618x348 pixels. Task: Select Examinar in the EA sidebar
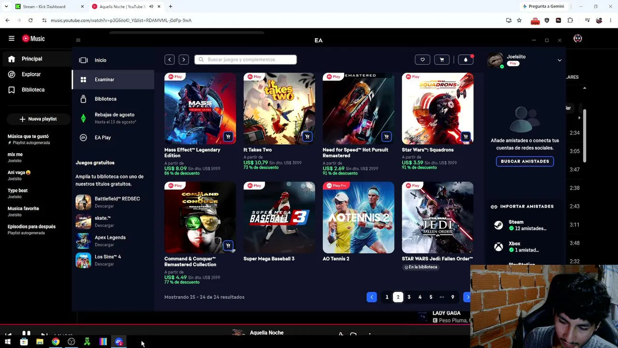113,79
